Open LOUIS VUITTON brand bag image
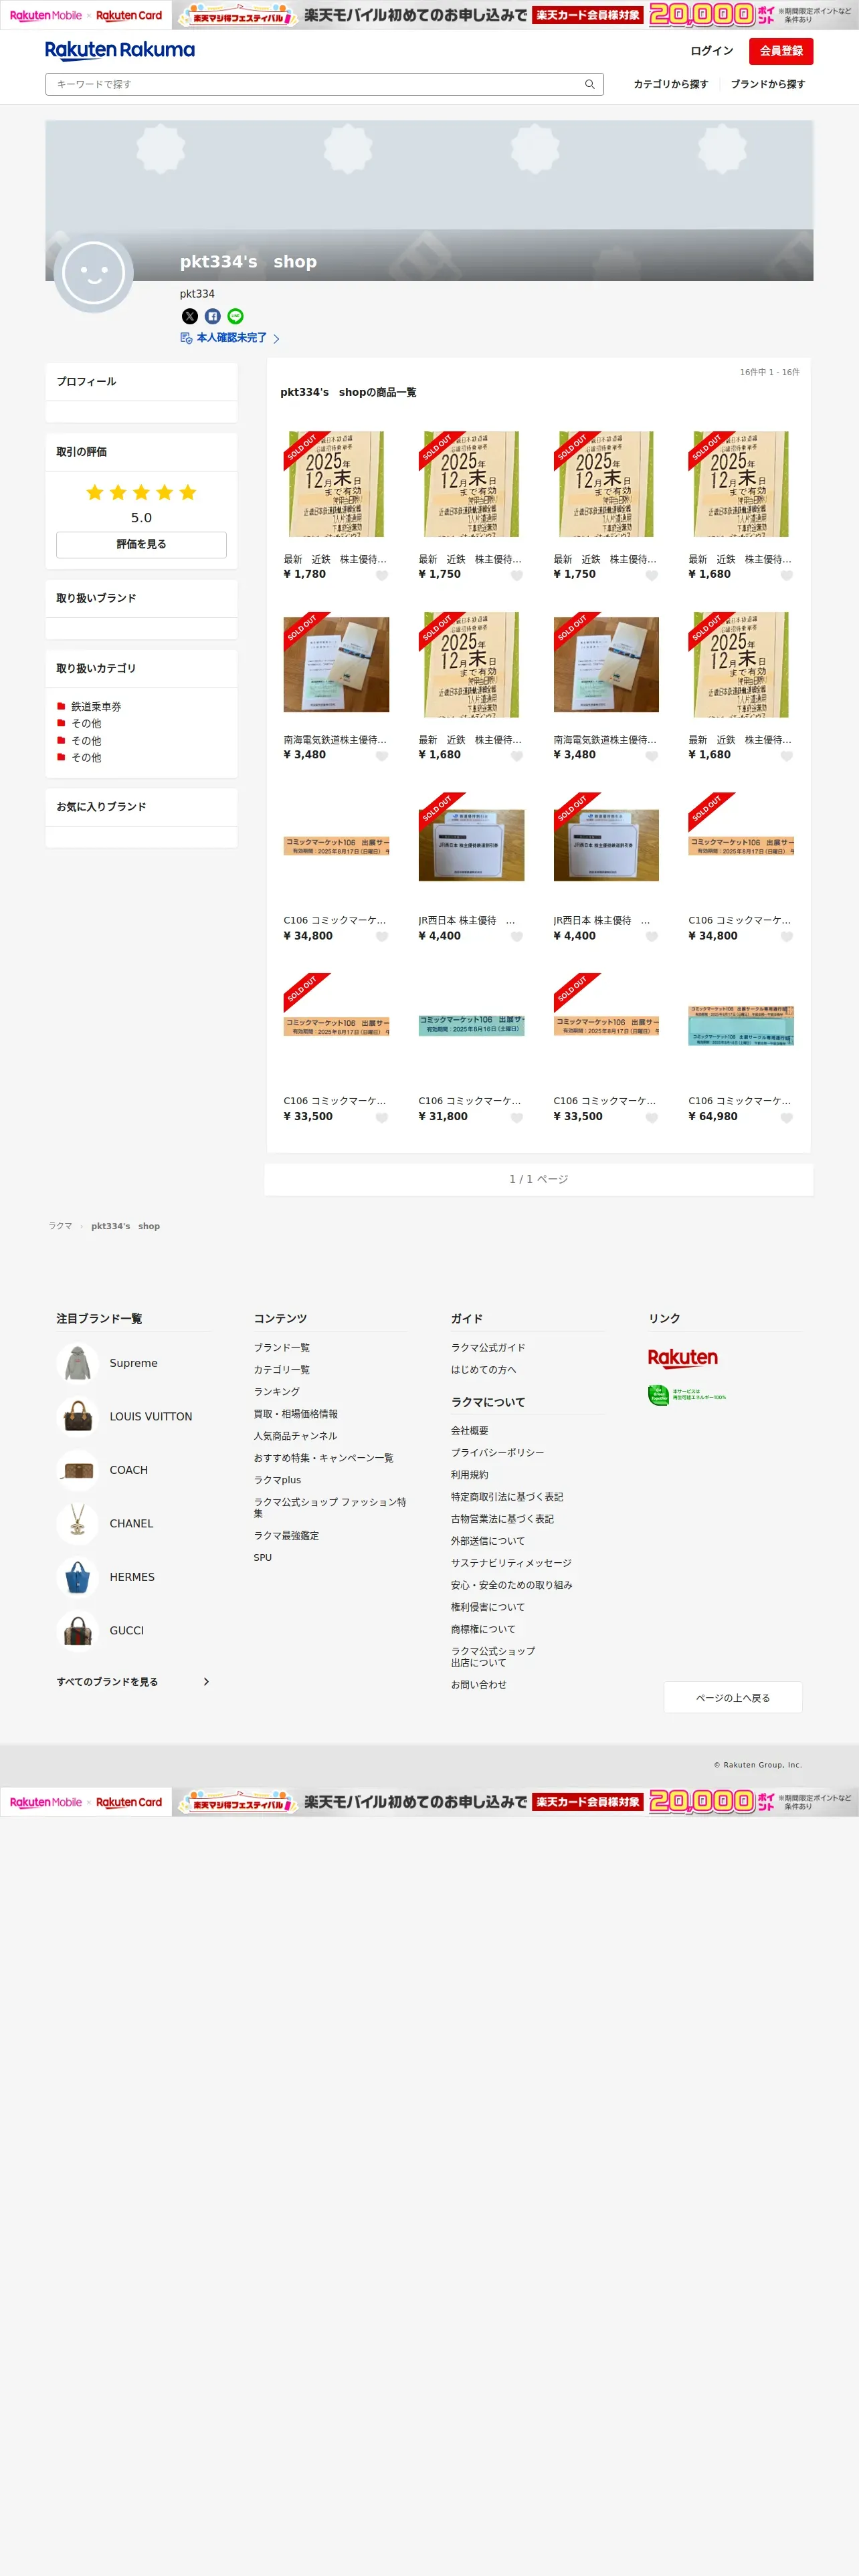Viewport: 859px width, 2576px height. tap(77, 1416)
